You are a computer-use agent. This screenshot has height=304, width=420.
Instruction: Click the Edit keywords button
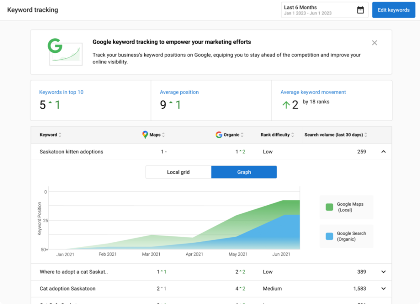[393, 10]
